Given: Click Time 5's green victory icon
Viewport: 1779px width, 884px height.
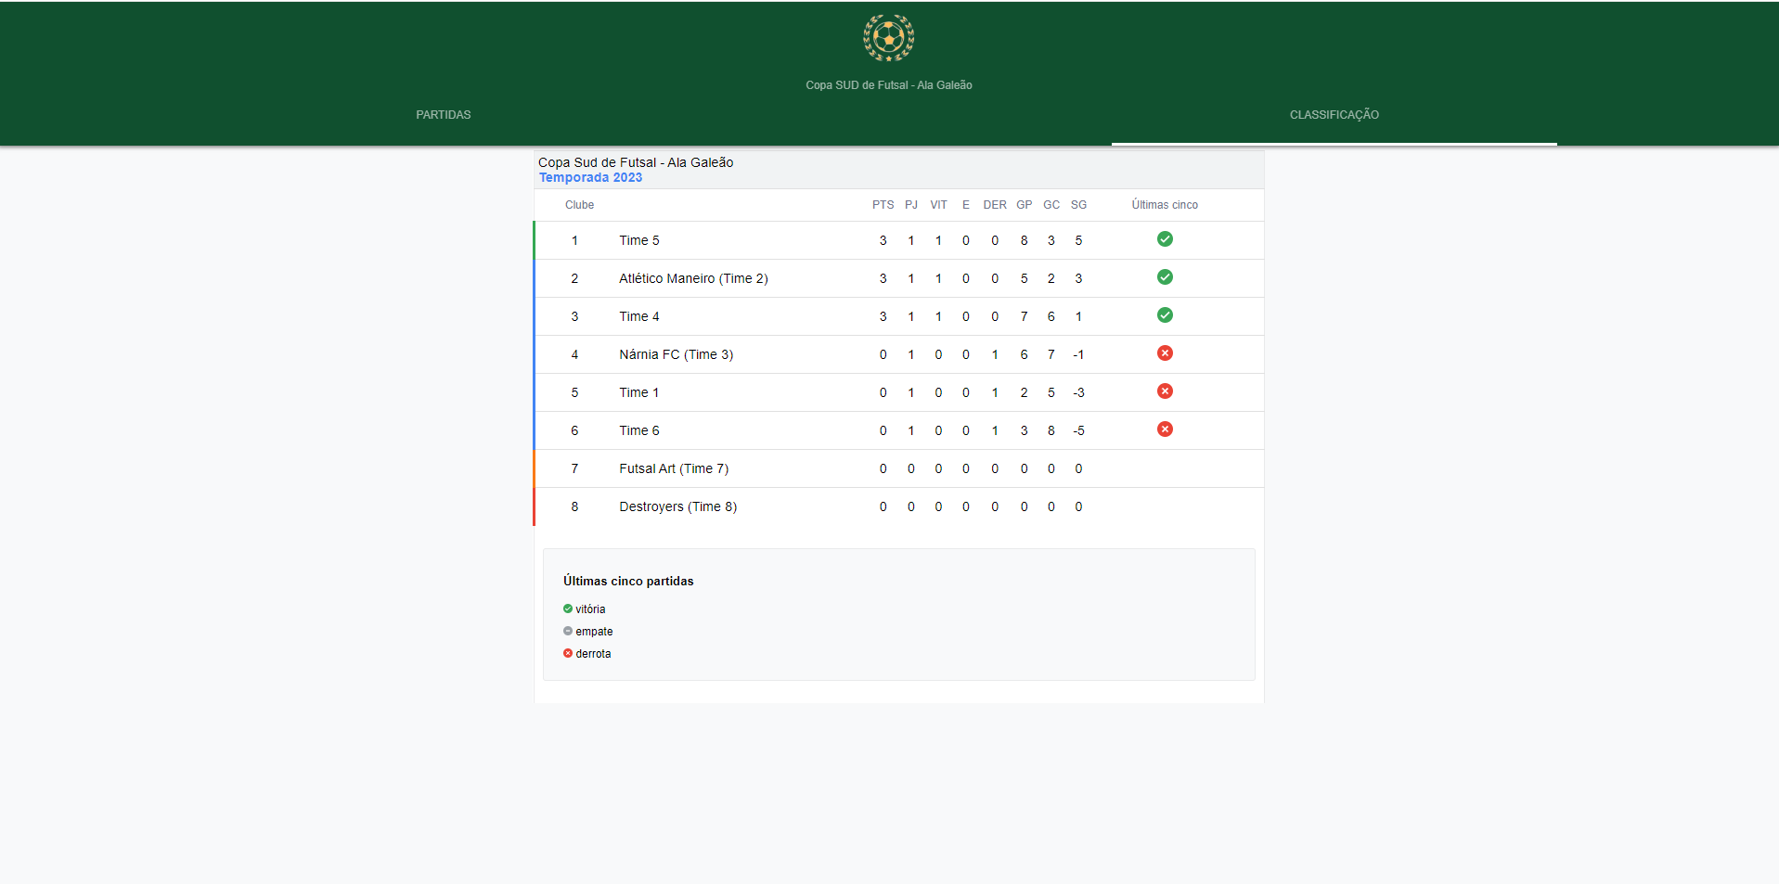Looking at the screenshot, I should click(1165, 239).
